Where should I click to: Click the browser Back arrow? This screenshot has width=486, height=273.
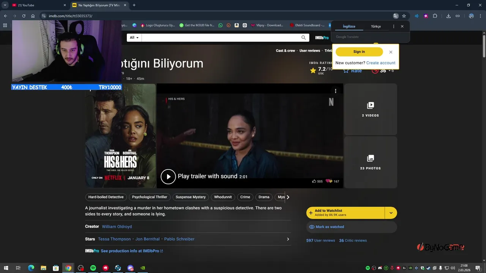[5, 16]
